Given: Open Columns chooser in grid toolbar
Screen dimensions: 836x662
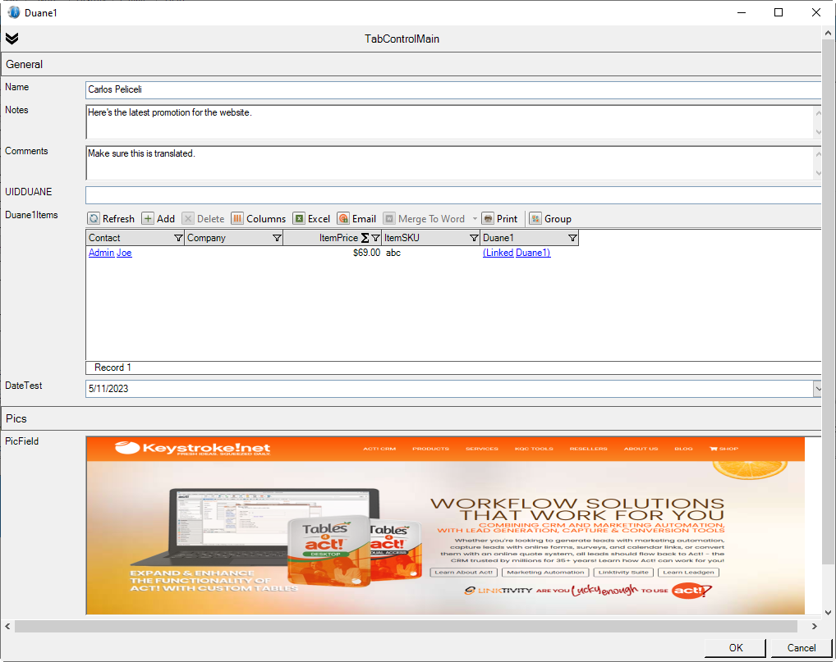Looking at the screenshot, I should 259,218.
